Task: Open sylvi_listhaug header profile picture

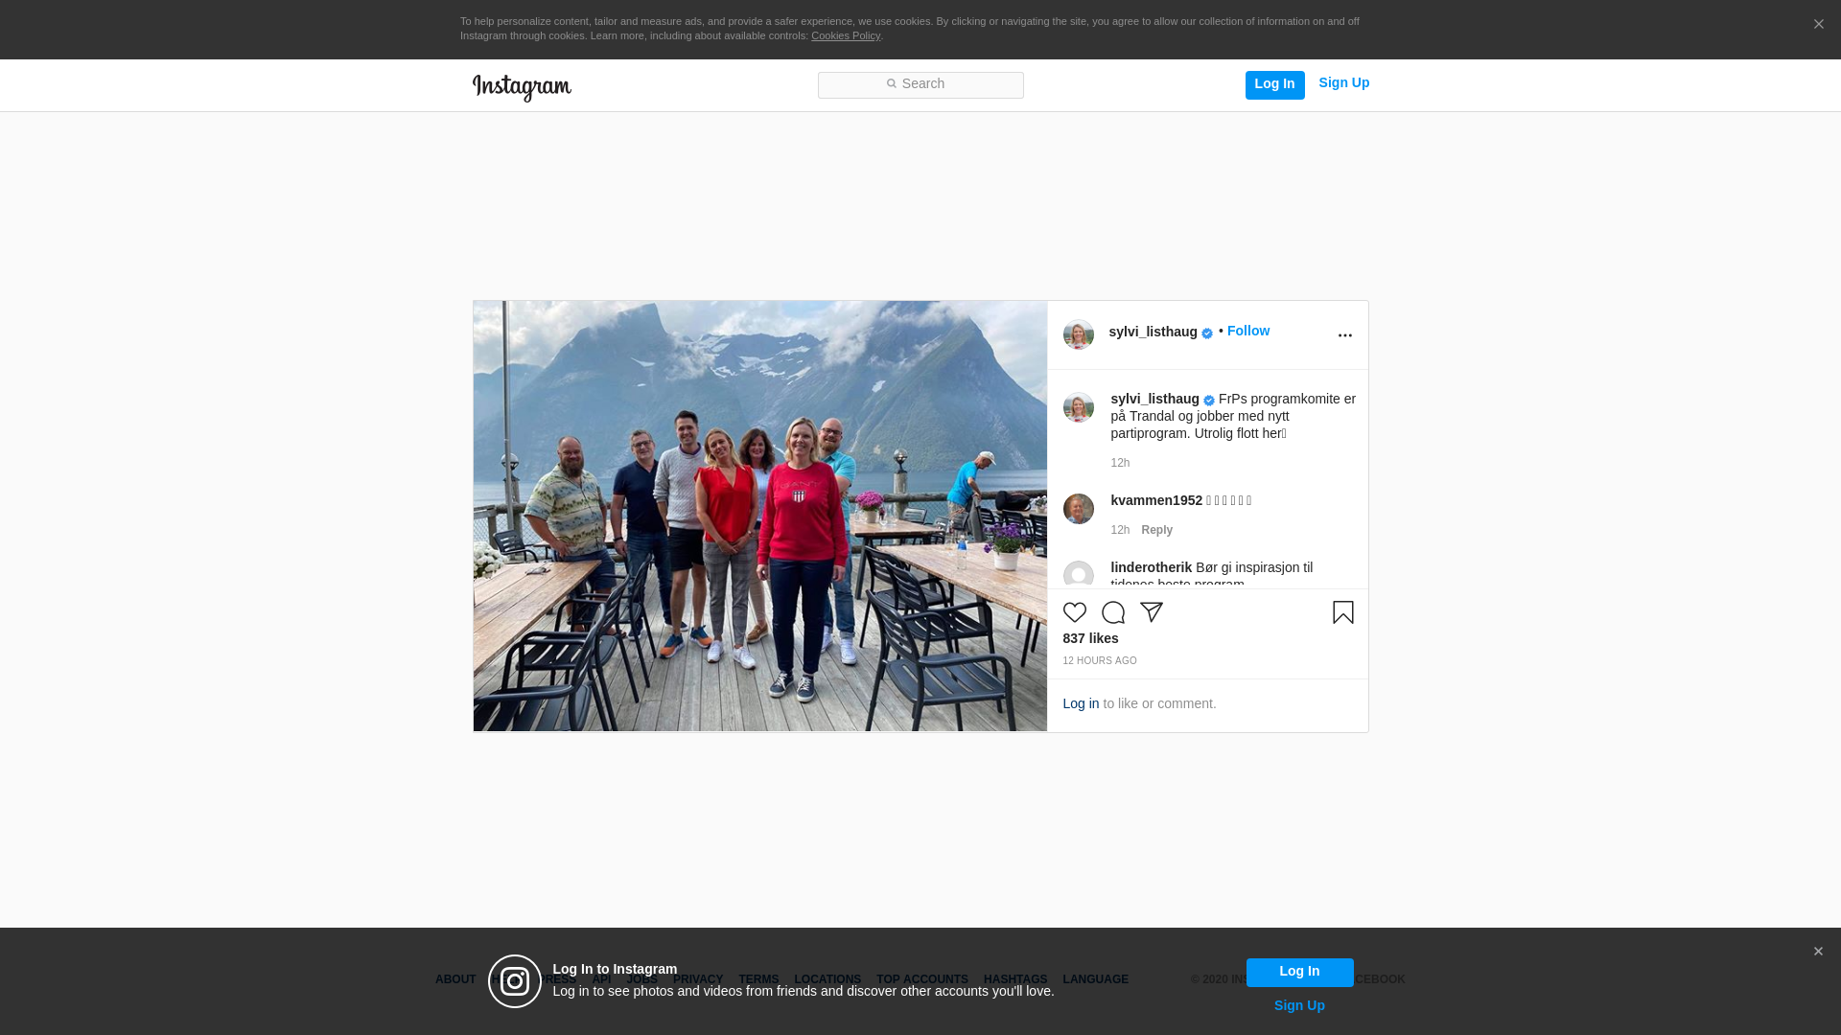Action: [1079, 334]
